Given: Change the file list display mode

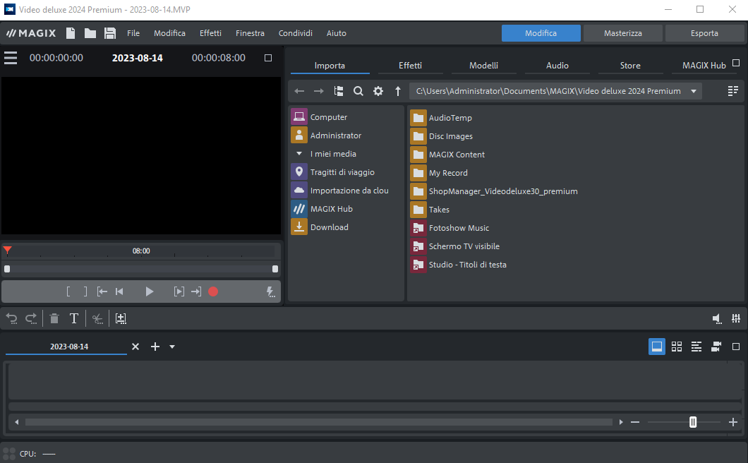Looking at the screenshot, I should (732, 91).
